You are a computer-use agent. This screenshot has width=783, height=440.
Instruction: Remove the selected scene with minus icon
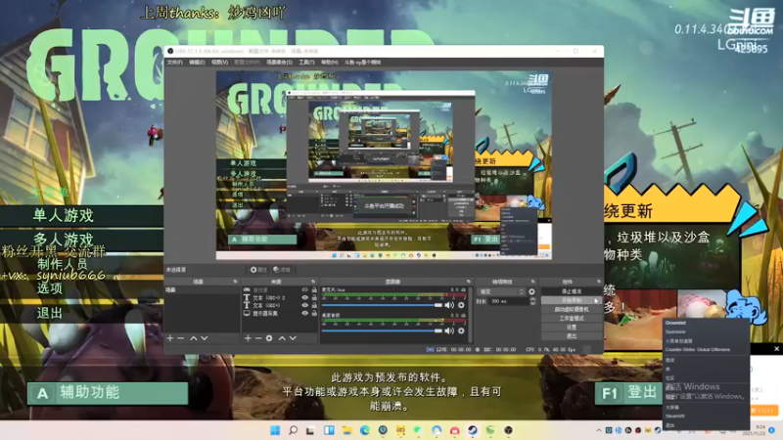(181, 338)
